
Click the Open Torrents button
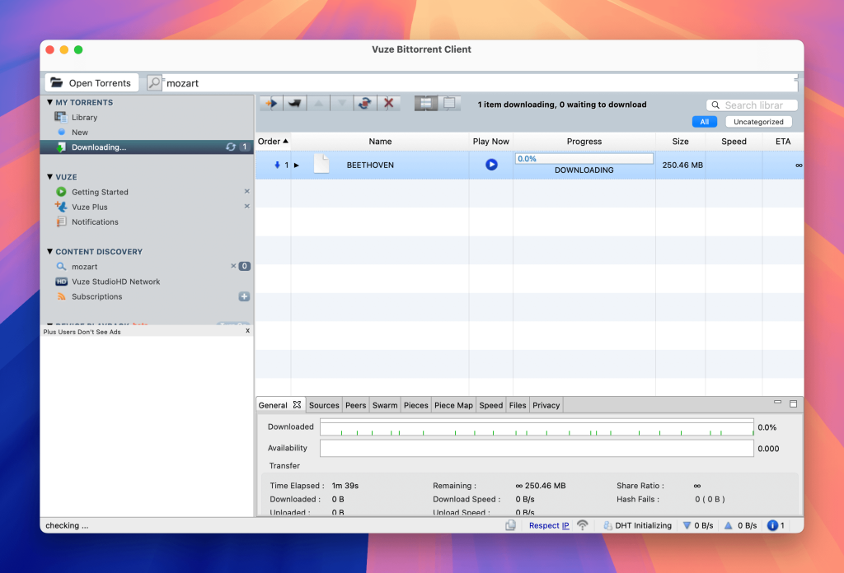click(91, 83)
